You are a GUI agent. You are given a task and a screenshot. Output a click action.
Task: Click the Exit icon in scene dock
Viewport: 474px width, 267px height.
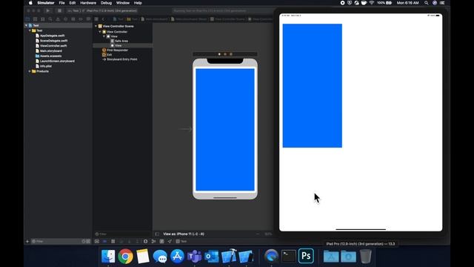pyautogui.click(x=231, y=54)
